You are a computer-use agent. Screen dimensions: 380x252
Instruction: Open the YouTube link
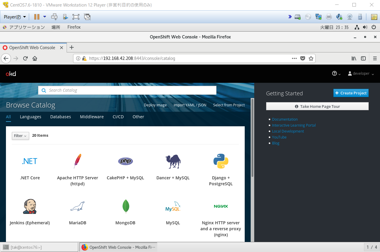279,137
